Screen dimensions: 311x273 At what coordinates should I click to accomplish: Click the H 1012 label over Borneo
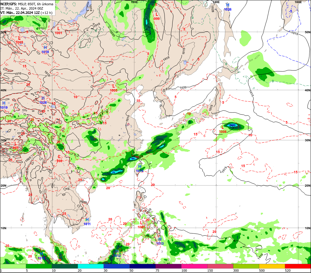point(117,253)
